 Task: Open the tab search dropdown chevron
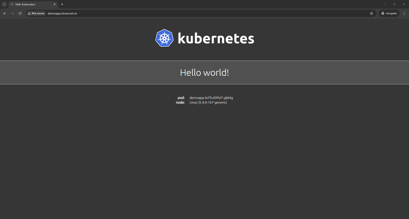pos(4,4)
